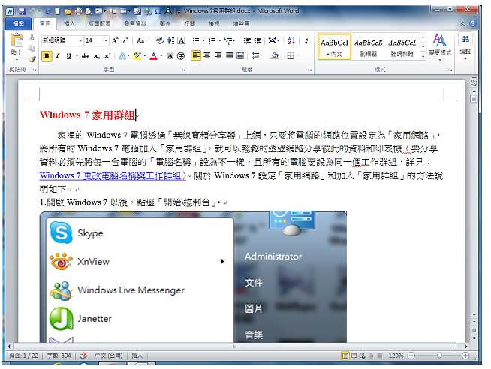This screenshot has height=369, width=491.
Task: Switch to the 檢視 View tab
Action: click(x=214, y=24)
